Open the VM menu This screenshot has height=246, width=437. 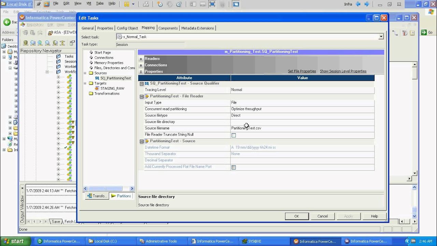[89, 3]
